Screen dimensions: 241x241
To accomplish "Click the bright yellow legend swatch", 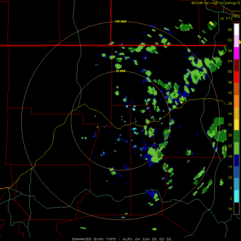I will coord(236,125).
